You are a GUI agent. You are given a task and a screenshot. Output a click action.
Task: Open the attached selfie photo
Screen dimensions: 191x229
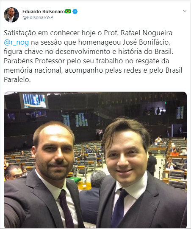point(95,160)
